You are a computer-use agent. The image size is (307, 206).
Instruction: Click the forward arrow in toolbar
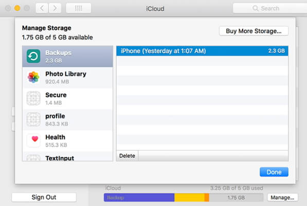55,8
